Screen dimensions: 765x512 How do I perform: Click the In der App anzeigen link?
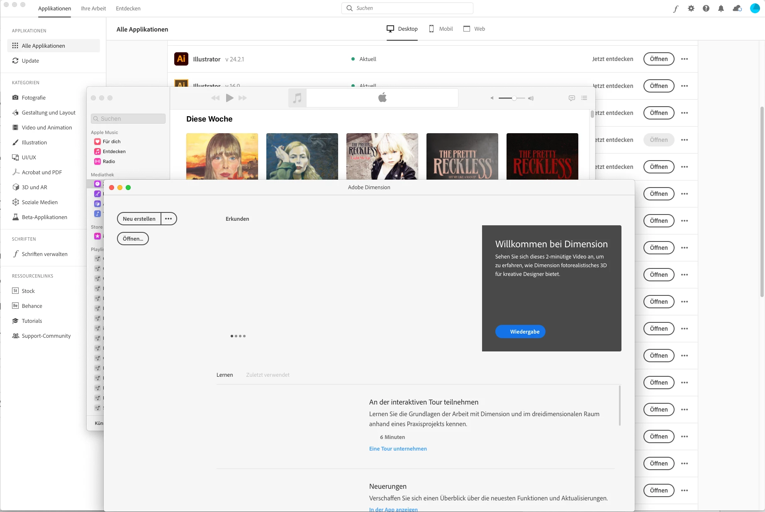click(393, 509)
